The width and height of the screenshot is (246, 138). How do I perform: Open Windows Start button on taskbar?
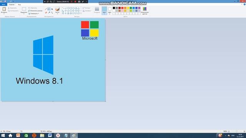pos(3,135)
